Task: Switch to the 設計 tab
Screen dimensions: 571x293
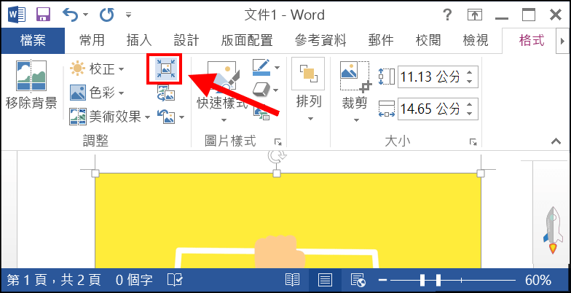Action: (x=186, y=41)
